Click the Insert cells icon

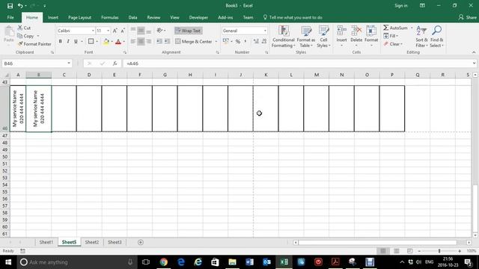coord(341,31)
